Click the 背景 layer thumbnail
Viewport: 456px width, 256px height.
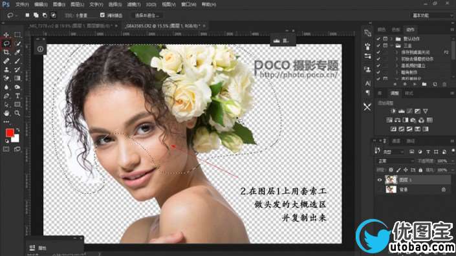pos(391,189)
